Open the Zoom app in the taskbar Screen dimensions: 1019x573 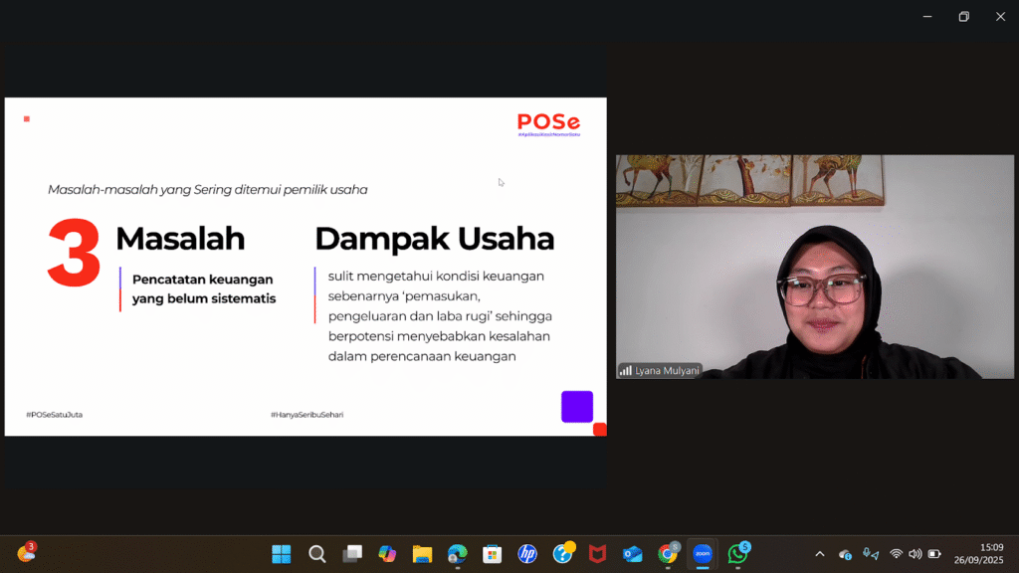pos(703,554)
